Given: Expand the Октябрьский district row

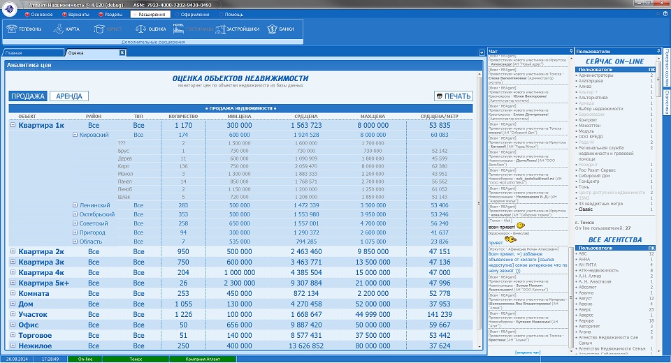Looking at the screenshot, I should click(x=75, y=214).
